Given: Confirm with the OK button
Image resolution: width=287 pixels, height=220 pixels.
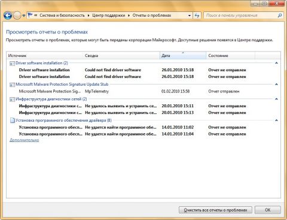Looking at the screenshot, I should pyautogui.click(x=268, y=210).
